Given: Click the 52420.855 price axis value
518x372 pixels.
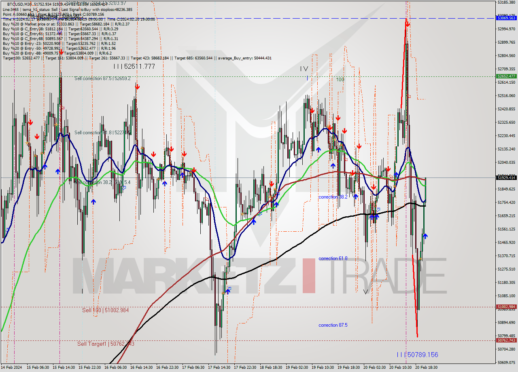Looking at the screenshot, I should pyautogui.click(x=506, y=109).
